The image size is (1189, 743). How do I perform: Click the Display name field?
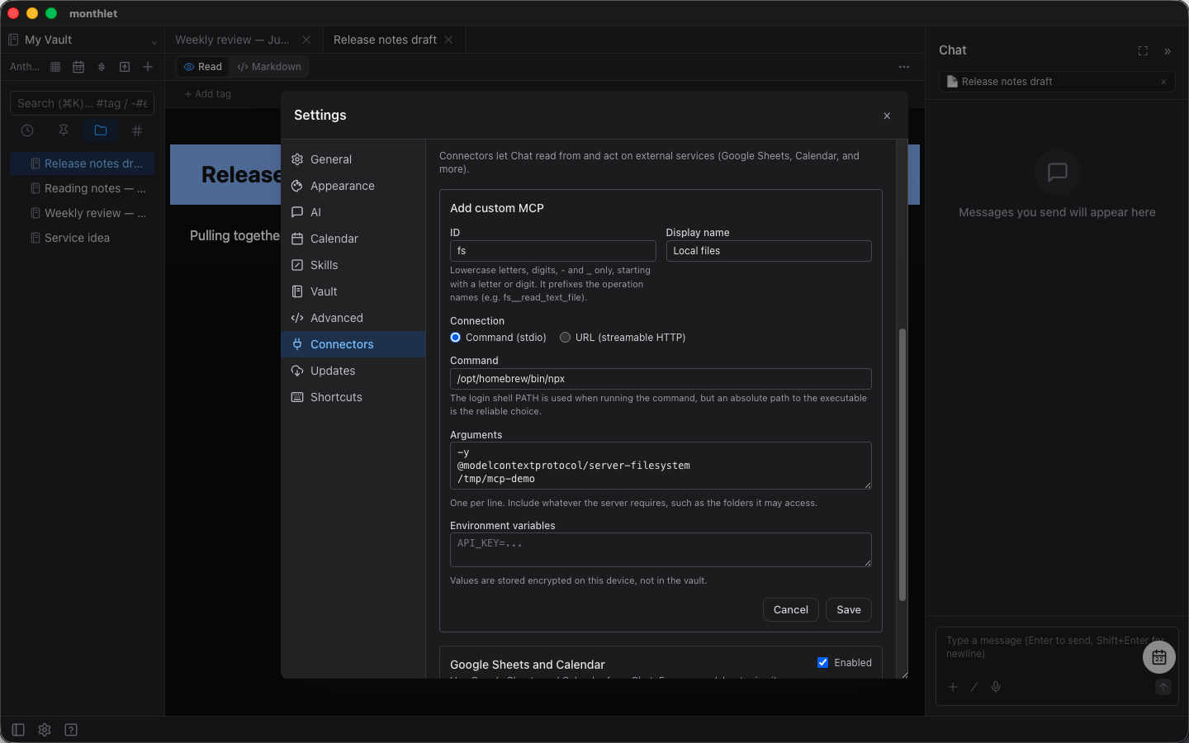click(x=768, y=251)
